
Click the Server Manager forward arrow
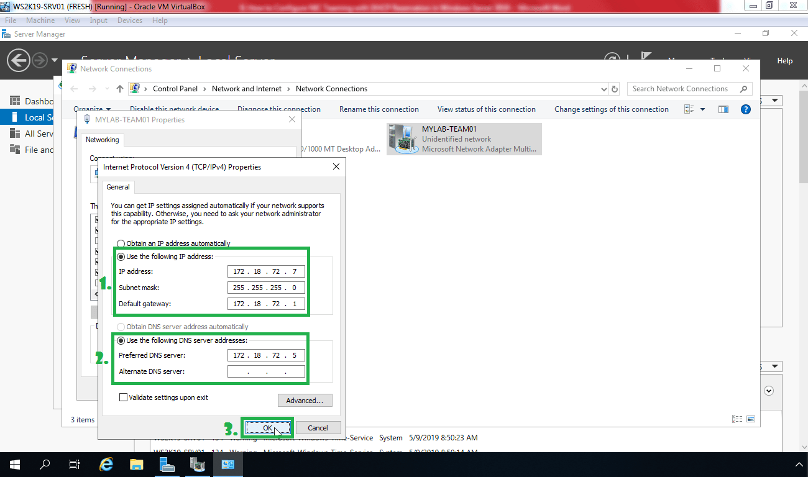(x=40, y=60)
